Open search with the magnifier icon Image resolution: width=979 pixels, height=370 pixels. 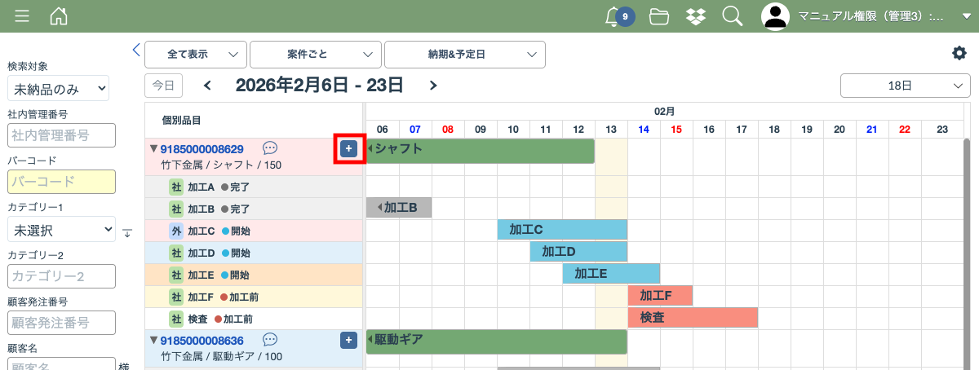coord(732,16)
